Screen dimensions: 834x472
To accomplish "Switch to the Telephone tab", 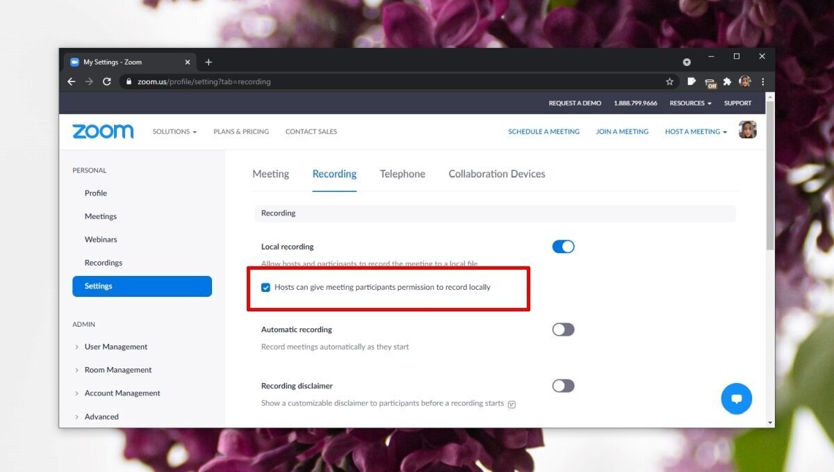I will 402,174.
